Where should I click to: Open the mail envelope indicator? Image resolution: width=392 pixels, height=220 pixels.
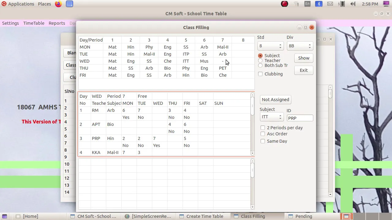pos(330,4)
